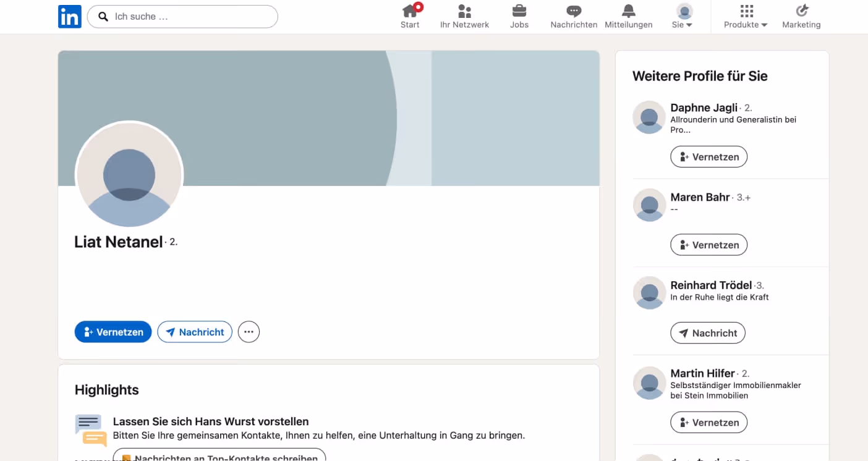Click Daphne Jagli's avatar
This screenshot has height=461, width=868.
point(649,117)
